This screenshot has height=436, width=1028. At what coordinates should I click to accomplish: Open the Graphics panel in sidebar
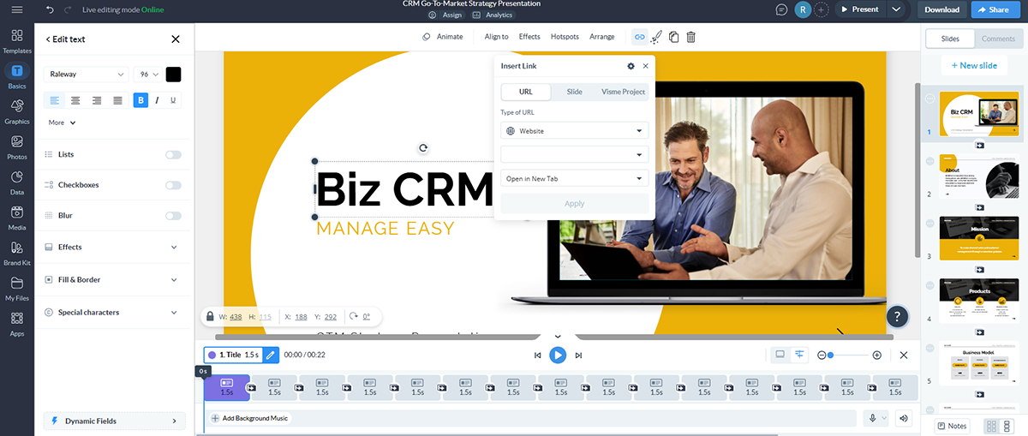[x=17, y=110]
